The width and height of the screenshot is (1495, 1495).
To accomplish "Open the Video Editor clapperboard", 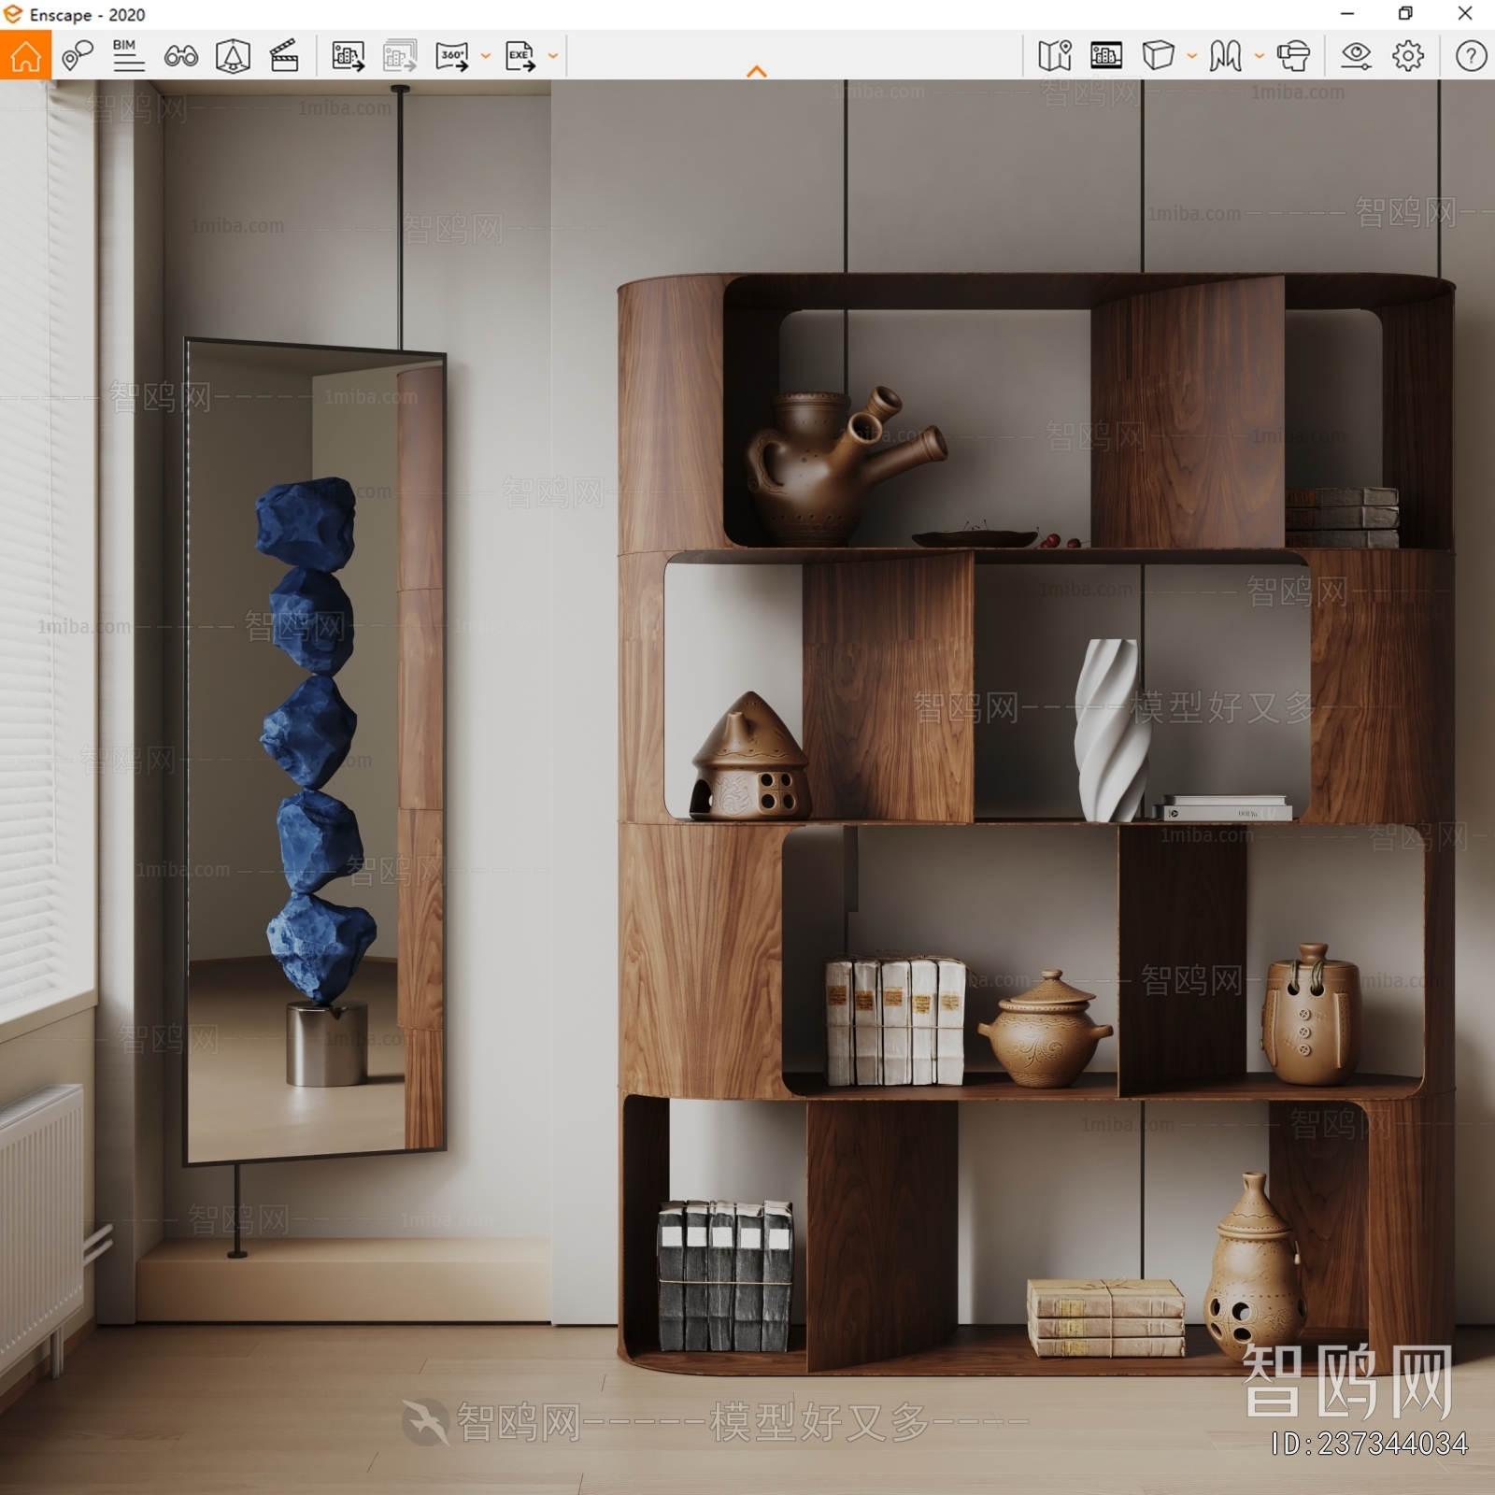I will coord(284,56).
